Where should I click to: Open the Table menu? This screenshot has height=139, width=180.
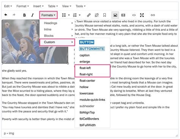(53, 6)
